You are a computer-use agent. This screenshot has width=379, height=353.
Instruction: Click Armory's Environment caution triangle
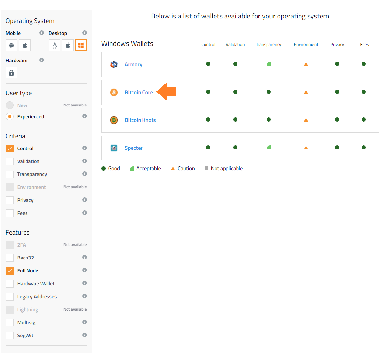[306, 64]
